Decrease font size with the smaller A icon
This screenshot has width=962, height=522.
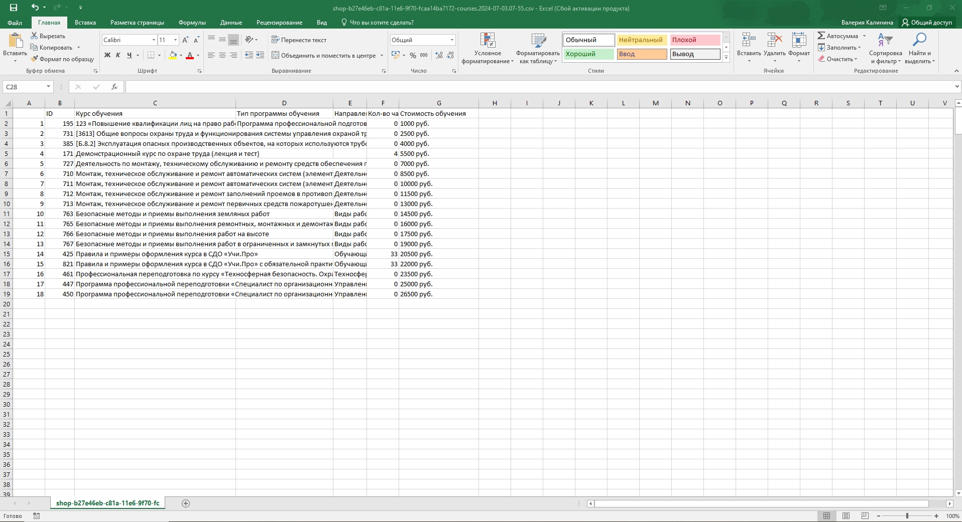(196, 40)
